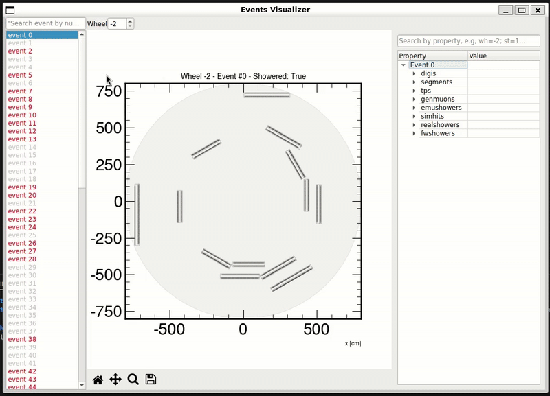The height and width of the screenshot is (396, 550).
Task: Increase the Wheel value with up arrow
Action: coord(131,21)
